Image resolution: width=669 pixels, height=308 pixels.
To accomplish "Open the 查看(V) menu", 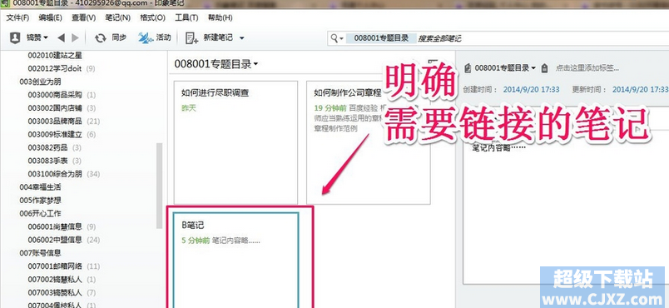I will (x=83, y=18).
